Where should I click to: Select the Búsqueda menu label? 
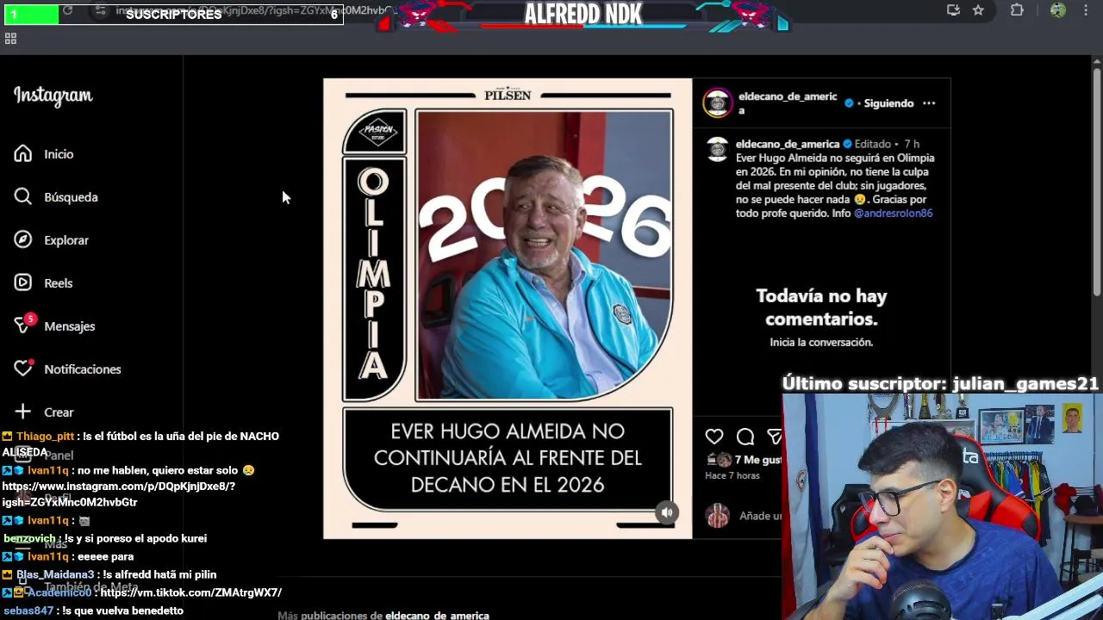click(x=71, y=197)
